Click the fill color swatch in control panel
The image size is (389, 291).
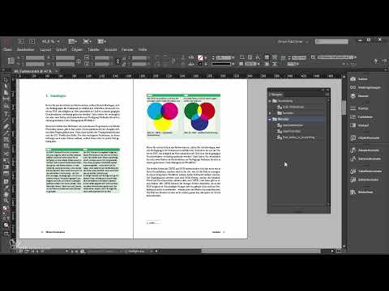[x=200, y=57]
